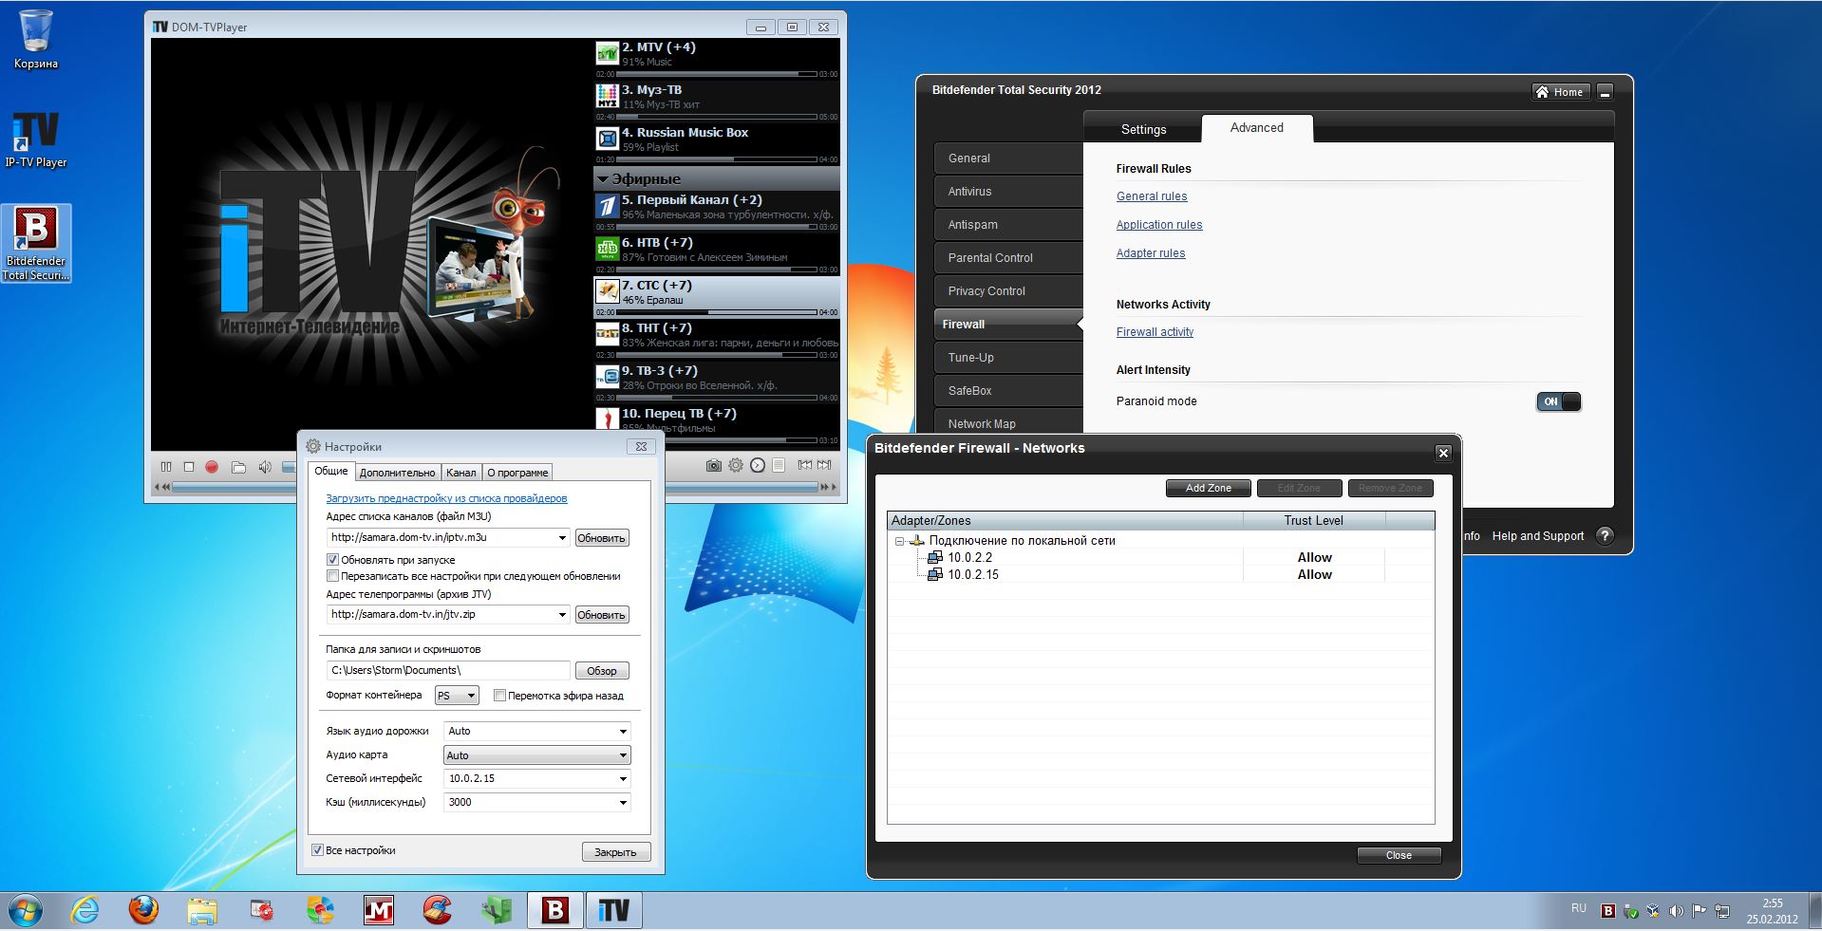Screen dimensions: 1822x931
Task: Mute sound with the speaker icon
Action: [265, 467]
